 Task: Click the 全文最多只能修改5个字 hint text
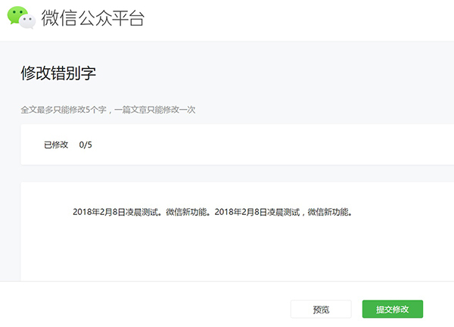pyautogui.click(x=64, y=110)
